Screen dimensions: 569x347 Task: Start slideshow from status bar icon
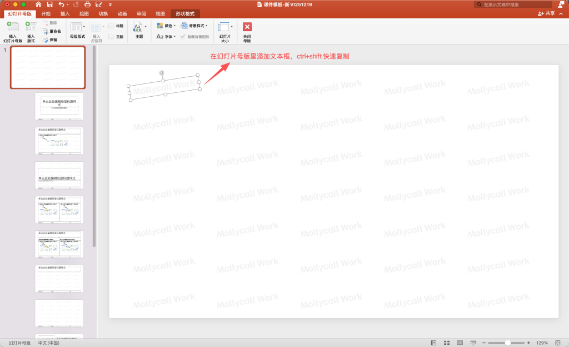tap(473, 343)
